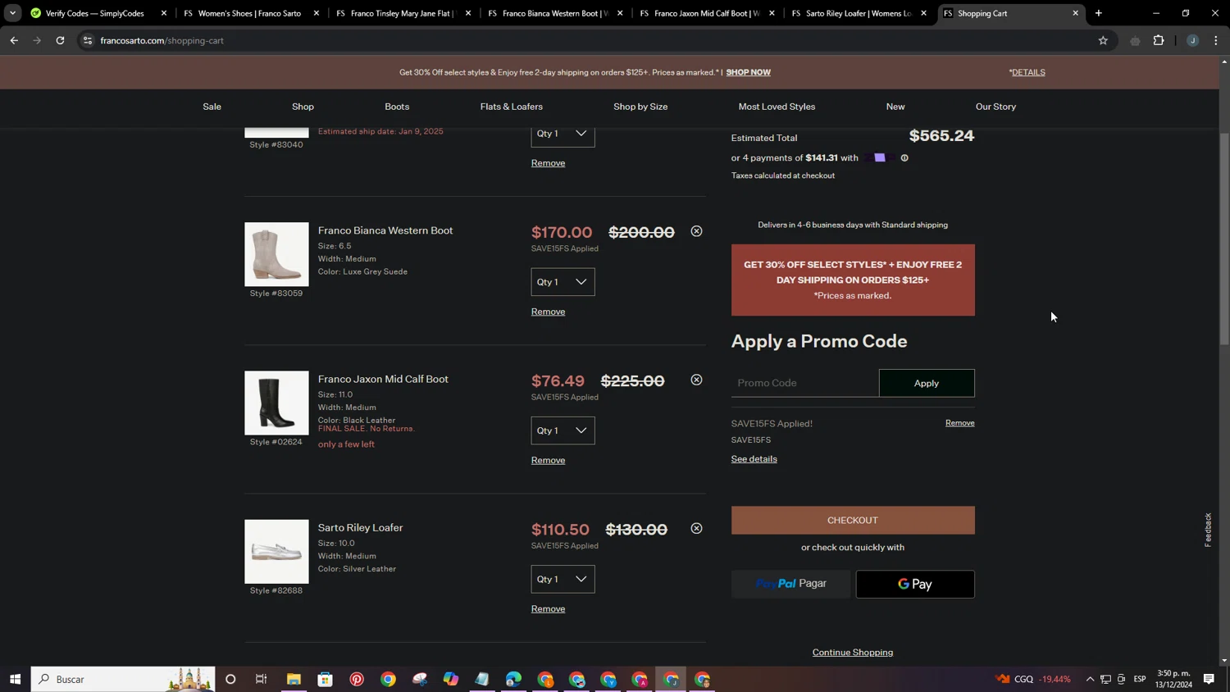1230x692 pixels.
Task: Open the Feedback side tab
Action: (1208, 530)
